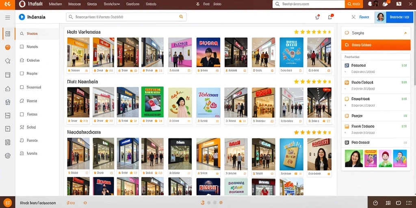
Task: Open the Gandooo menu in top bar
Action: click(133, 4)
